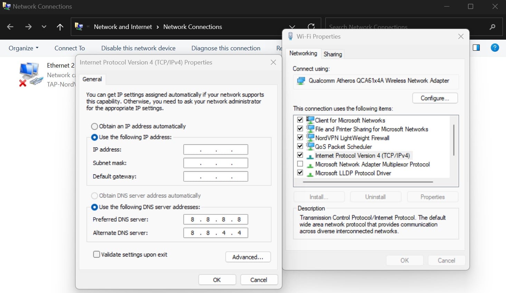The height and width of the screenshot is (293, 506).
Task: Click the Network Connections folder icon in address bar
Action: click(x=79, y=27)
